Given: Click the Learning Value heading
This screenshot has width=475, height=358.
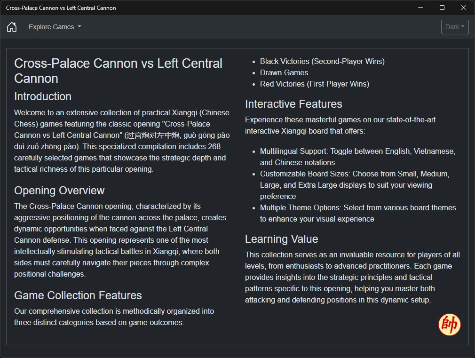Looking at the screenshot, I should click(x=281, y=239).
